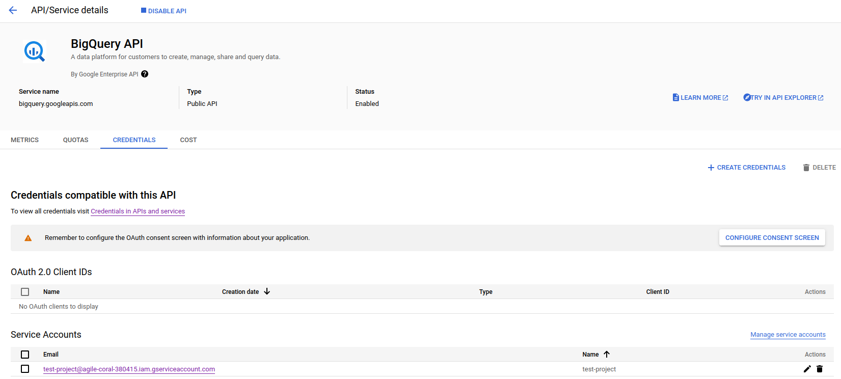Select all OAuth 2.0 clients checkbox
This screenshot has width=841, height=379.
tap(25, 292)
